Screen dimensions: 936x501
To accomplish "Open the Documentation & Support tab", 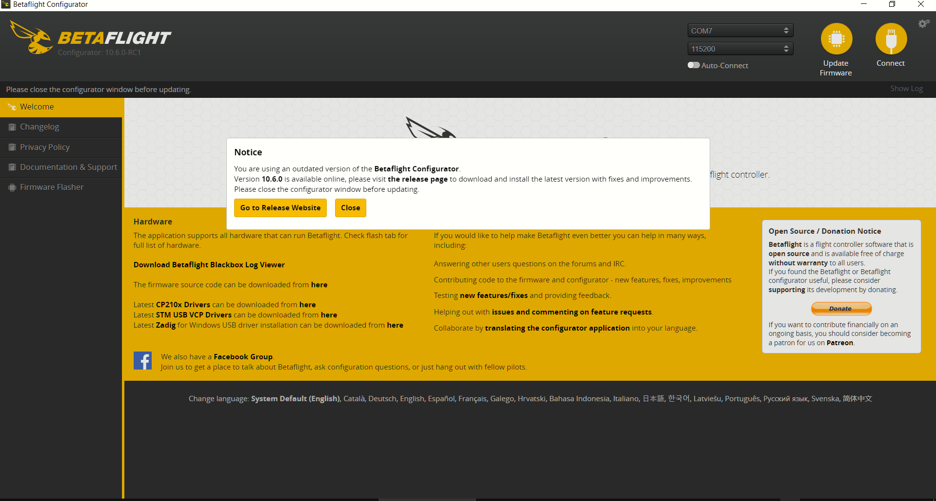I will tap(61, 167).
